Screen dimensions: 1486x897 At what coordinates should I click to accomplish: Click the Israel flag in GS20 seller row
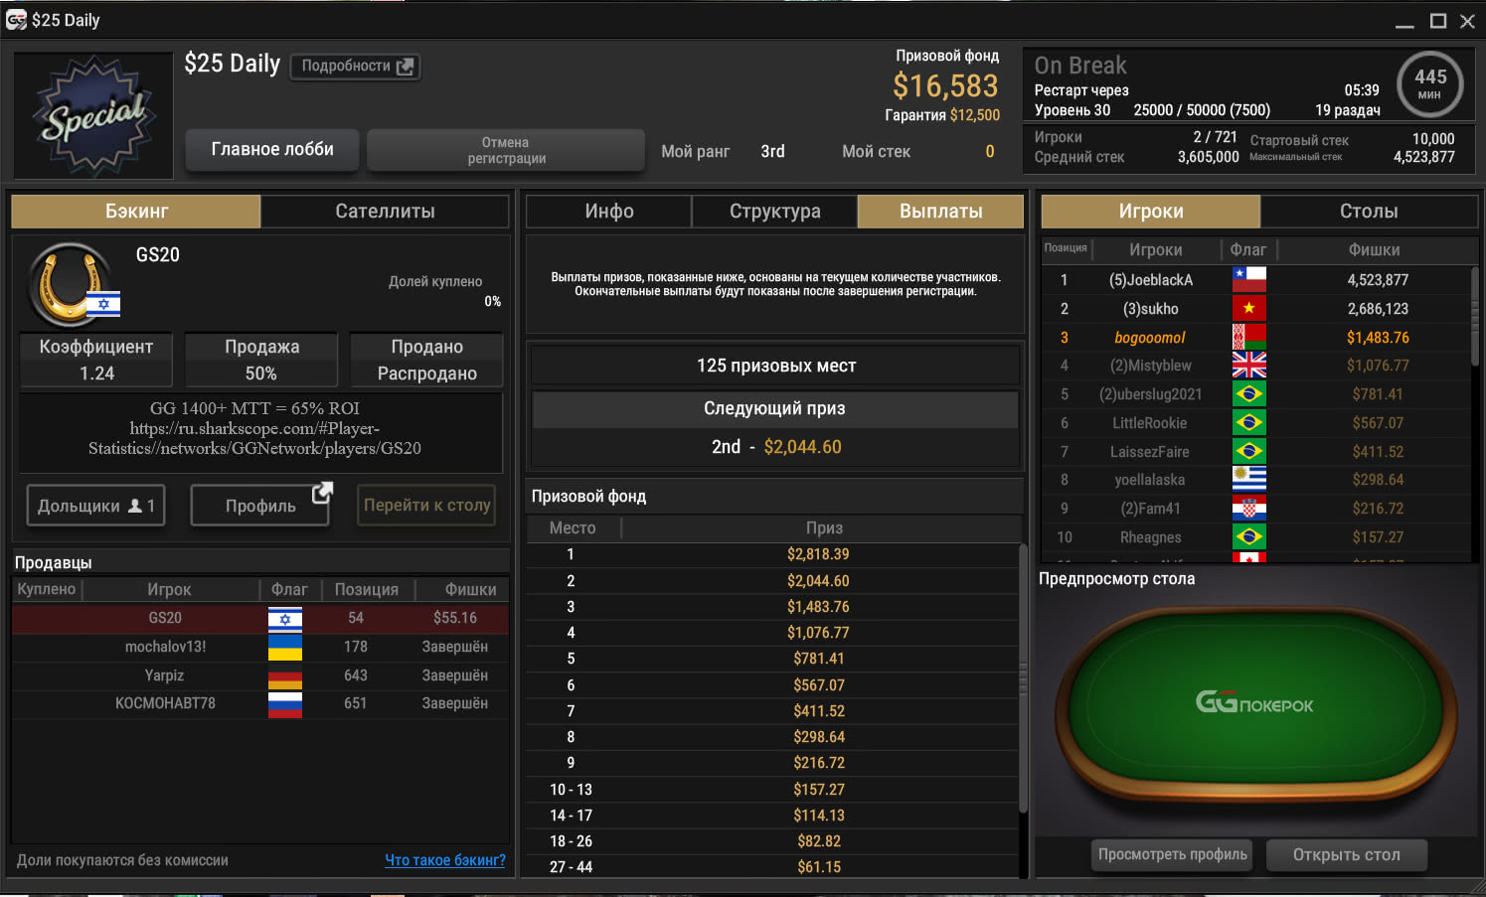285,618
